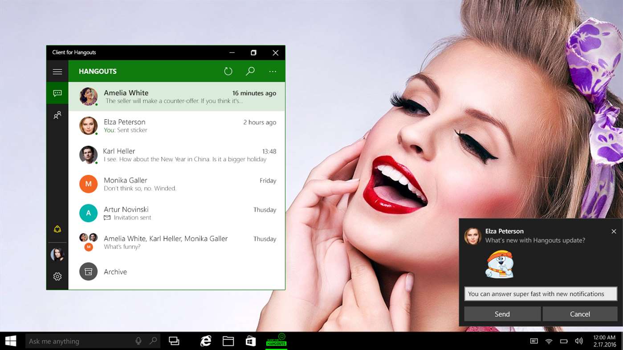
Task: Minimize the Client for Hangouts window
Action: coord(232,52)
